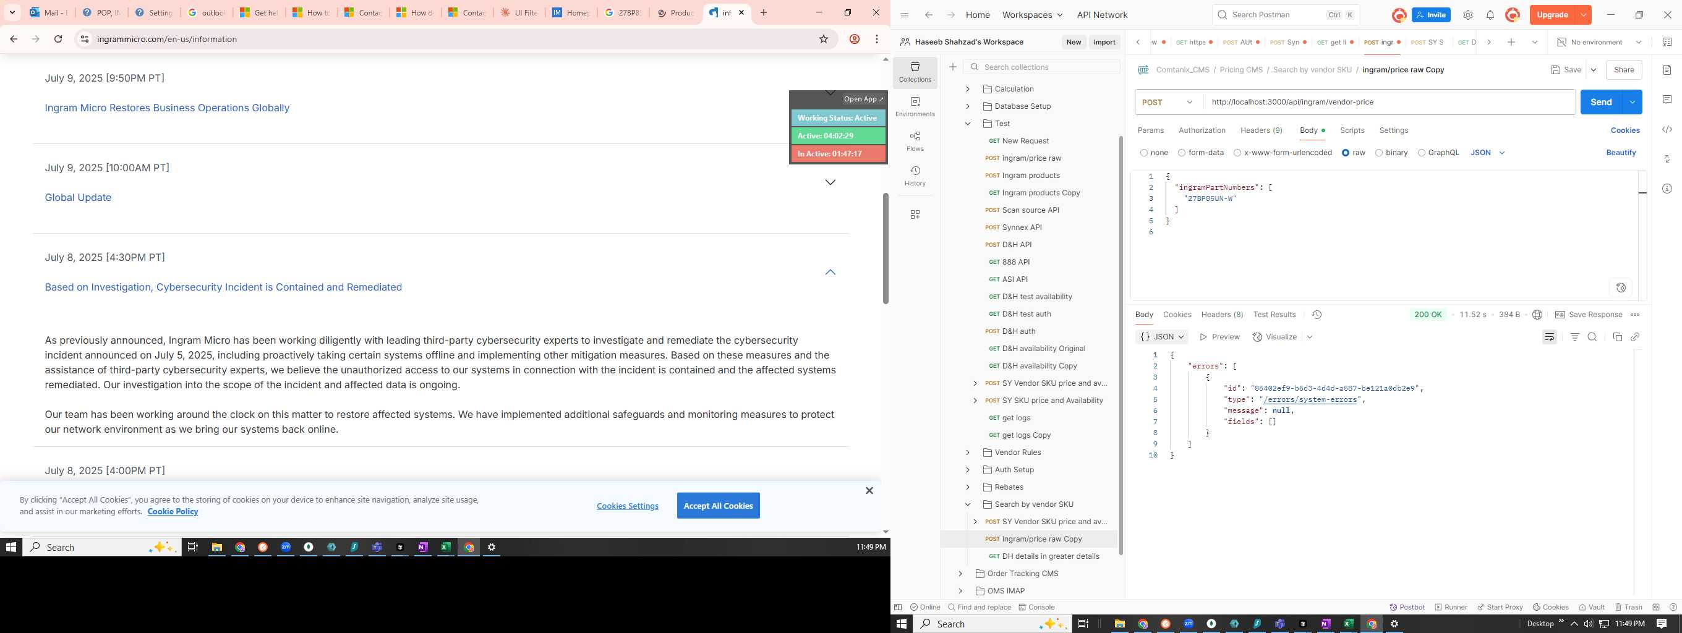Select the GraphQL body type radio
The height and width of the screenshot is (633, 1682).
click(1422, 153)
